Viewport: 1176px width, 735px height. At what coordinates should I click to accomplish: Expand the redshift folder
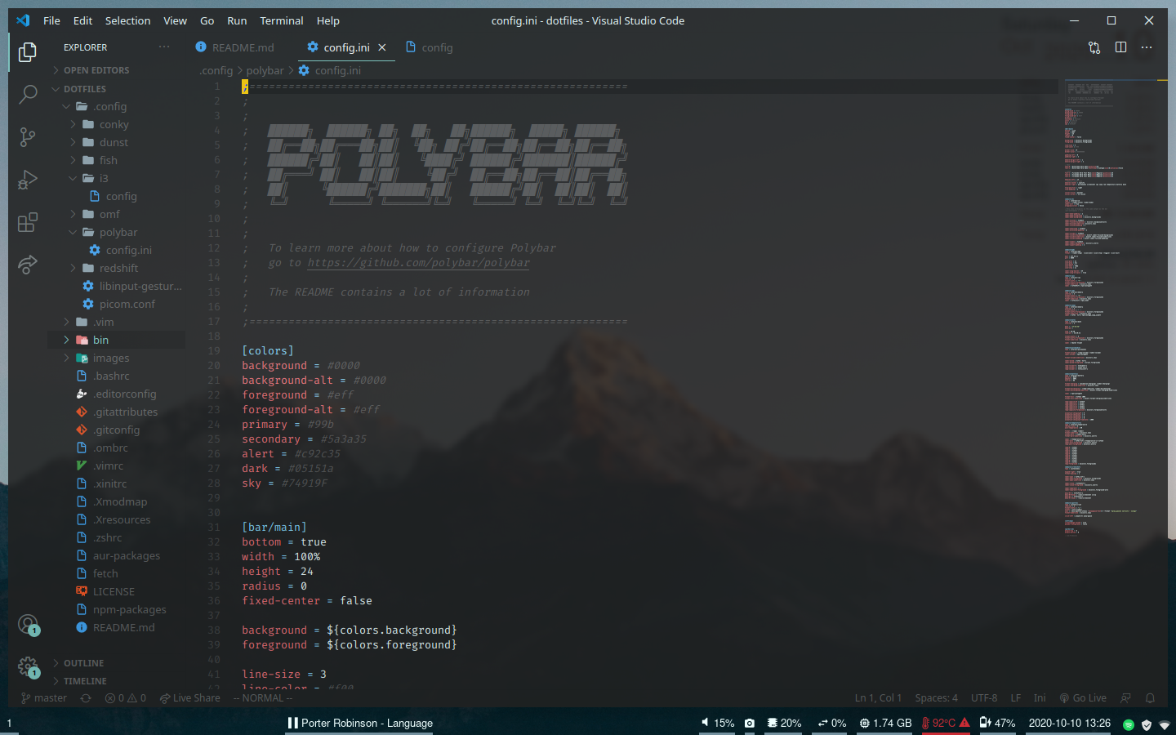(118, 268)
